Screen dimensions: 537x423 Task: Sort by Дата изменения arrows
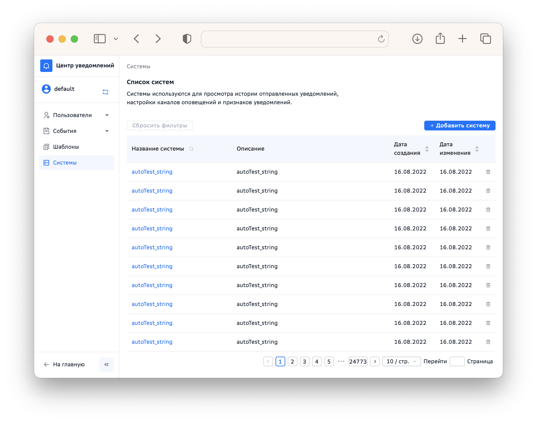477,149
